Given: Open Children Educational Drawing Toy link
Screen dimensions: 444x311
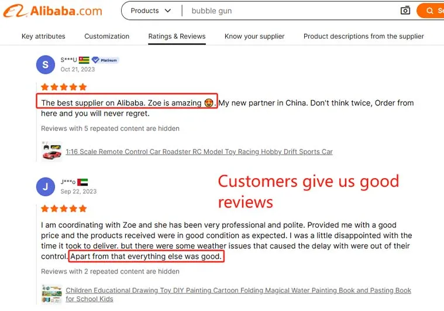Looking at the screenshot, I should pyautogui.click(x=239, y=295).
